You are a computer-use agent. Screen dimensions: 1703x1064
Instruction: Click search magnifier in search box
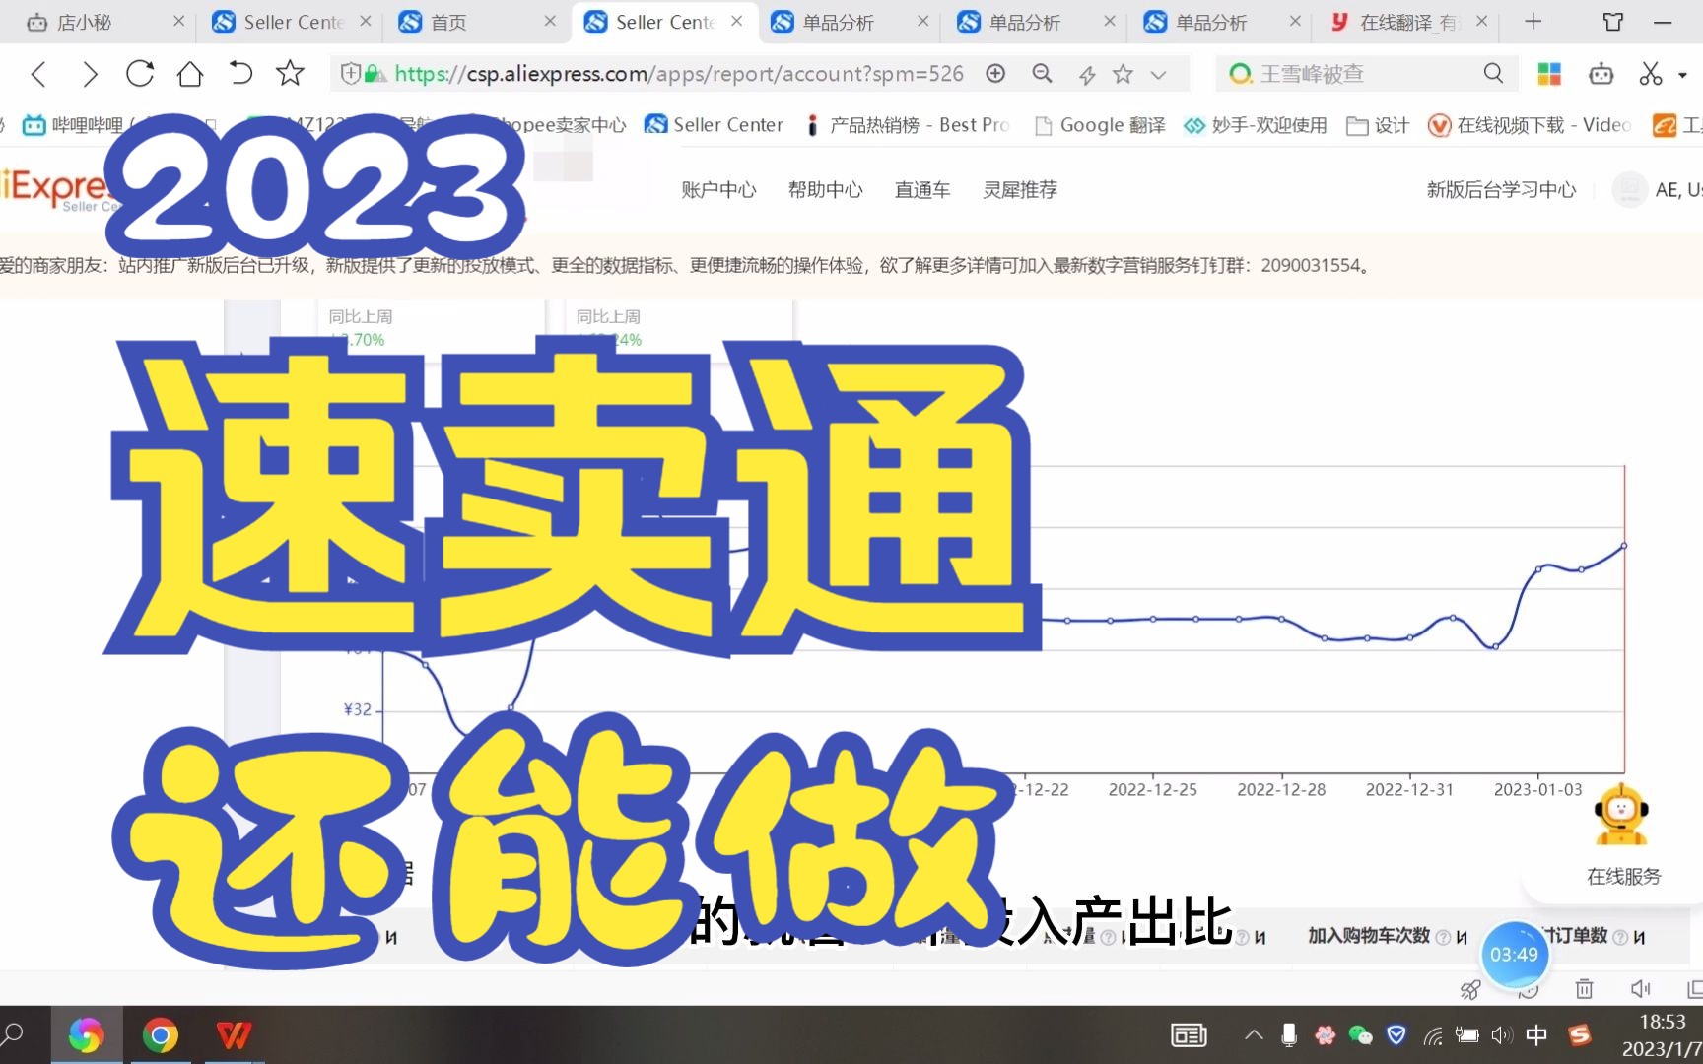click(x=1493, y=74)
